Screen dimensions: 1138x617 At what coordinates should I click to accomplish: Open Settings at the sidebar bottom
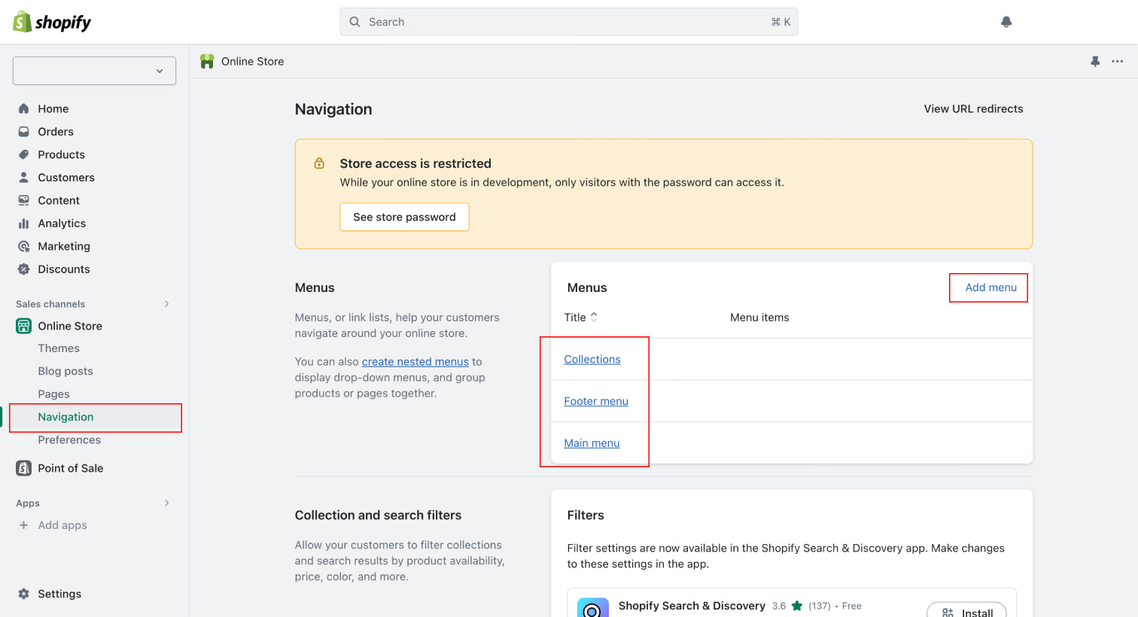[59, 594]
